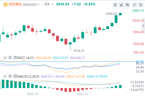Viewport: 145px width, 97px height.
Task: Click the -14.44795 MACD axis label
Action: (x=136, y=90)
